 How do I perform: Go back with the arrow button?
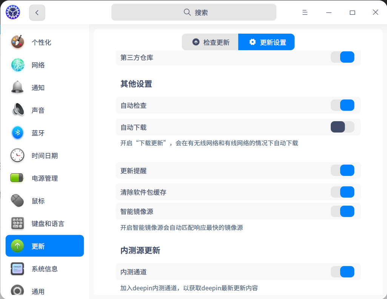pyautogui.click(x=37, y=12)
